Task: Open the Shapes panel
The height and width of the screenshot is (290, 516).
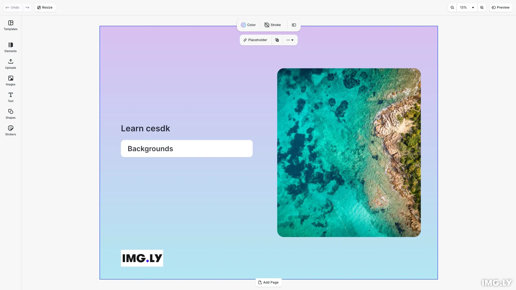Action: 10,114
